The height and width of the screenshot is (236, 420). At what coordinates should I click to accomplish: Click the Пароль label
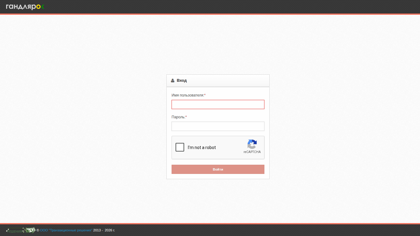[178, 117]
